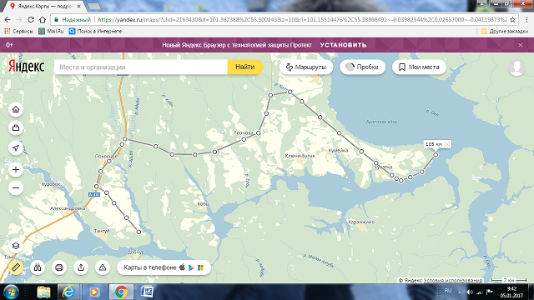The height and width of the screenshot is (300, 534).
Task: Open Chrome from the Windows taskbar
Action: (121, 292)
